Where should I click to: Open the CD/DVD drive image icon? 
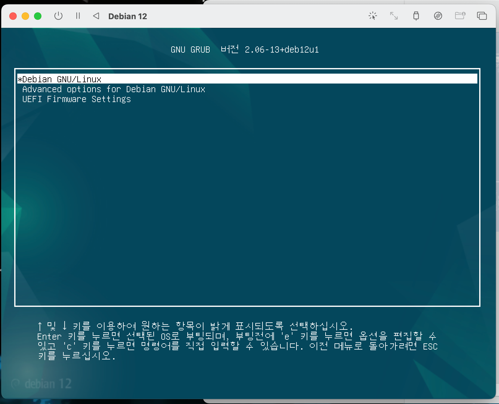[x=438, y=16]
